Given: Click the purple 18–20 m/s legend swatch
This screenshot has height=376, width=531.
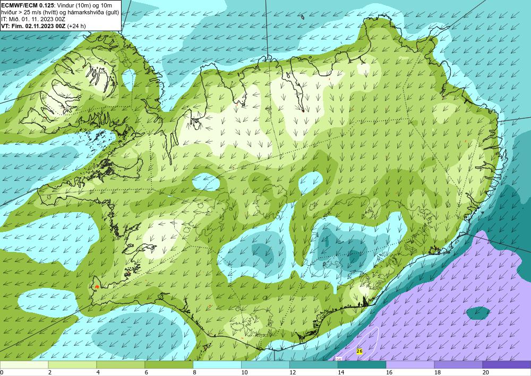Looking at the screenshot, I should (459, 365).
